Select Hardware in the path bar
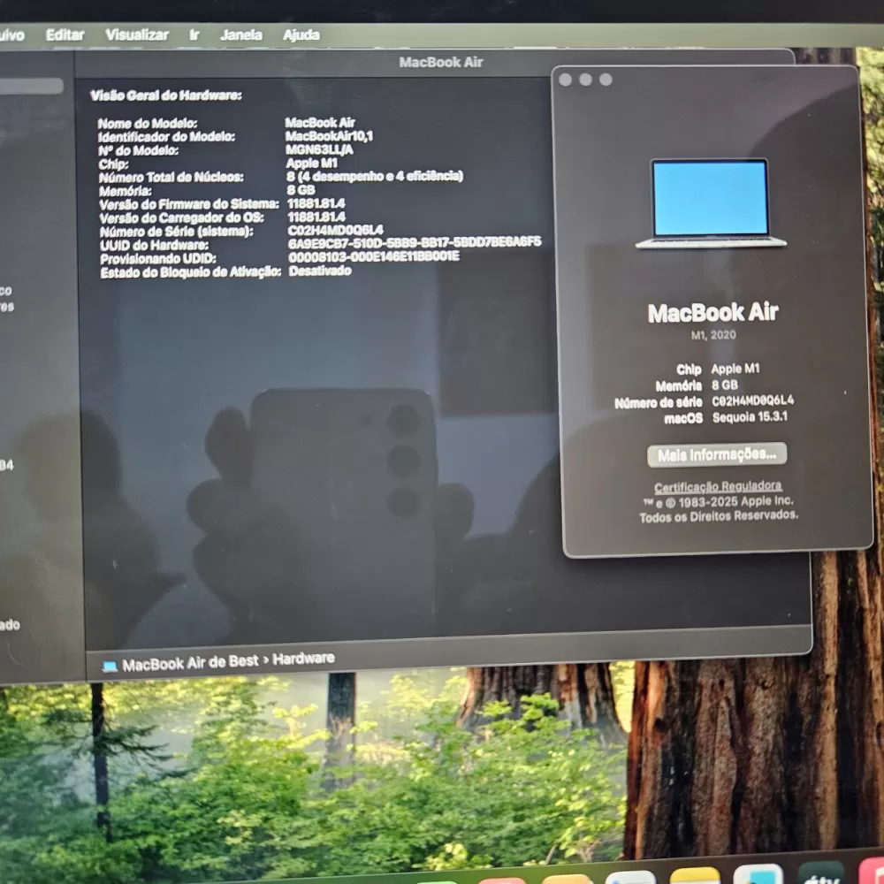Screen dimensions: 884x884 point(303,659)
